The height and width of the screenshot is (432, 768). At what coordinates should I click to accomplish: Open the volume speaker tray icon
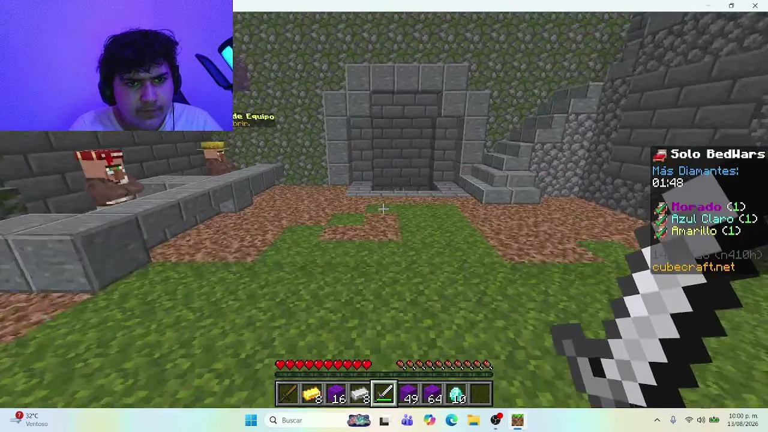click(701, 420)
